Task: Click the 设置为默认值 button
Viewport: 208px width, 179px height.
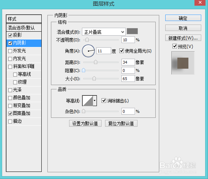Action: [x=85, y=123]
